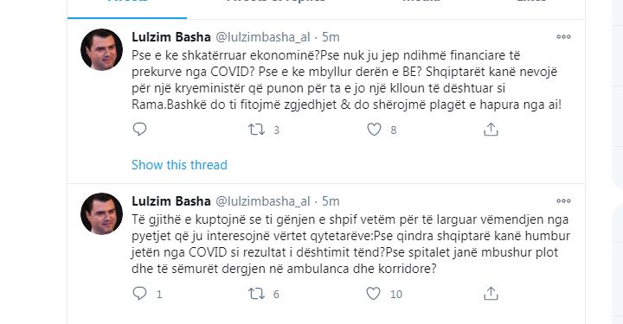Screen dimensions: 623x324
Task: Like the first tweet with 8 likes
Action: coord(374,130)
